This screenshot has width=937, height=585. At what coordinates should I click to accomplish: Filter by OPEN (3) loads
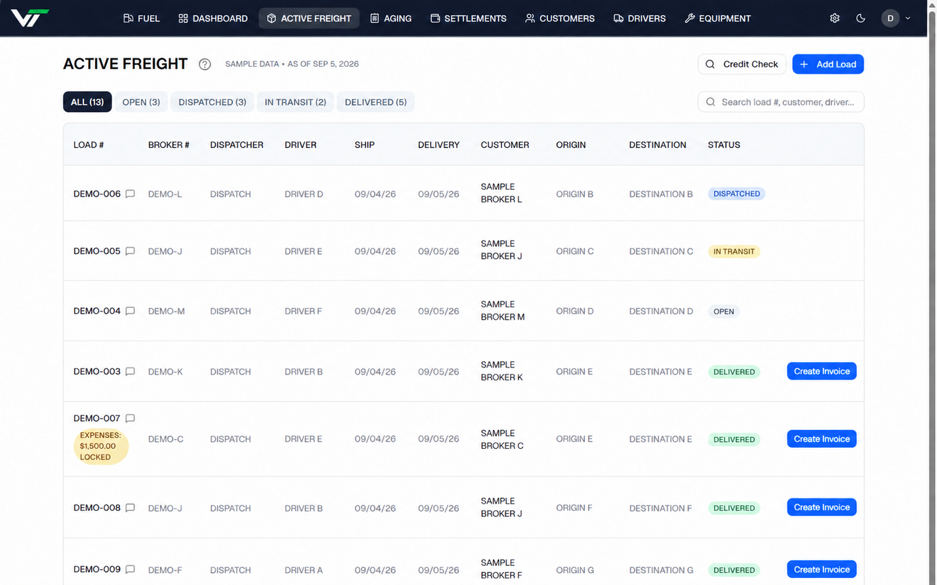141,102
